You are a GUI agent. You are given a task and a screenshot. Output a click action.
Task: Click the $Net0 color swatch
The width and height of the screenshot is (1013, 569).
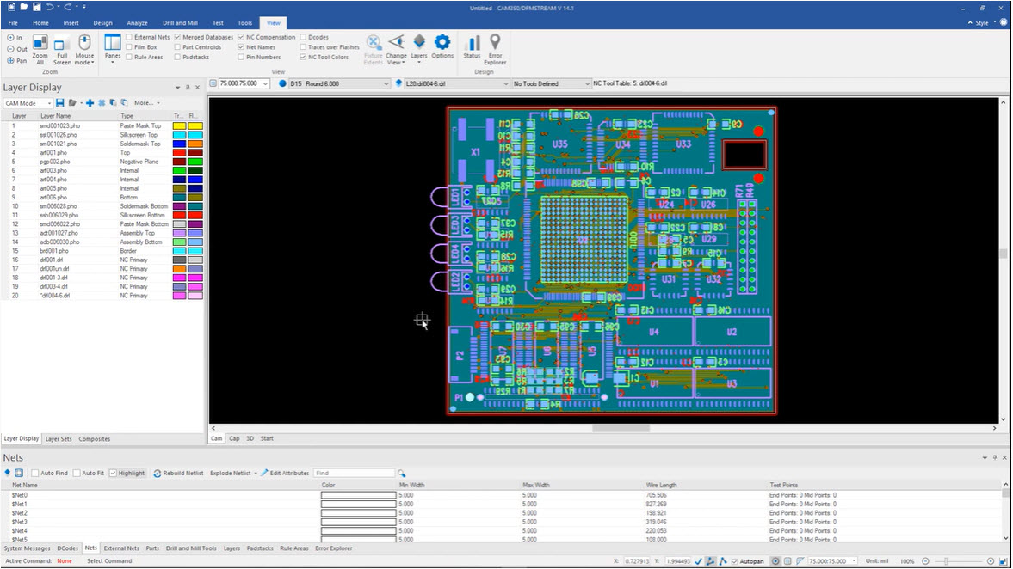click(x=359, y=495)
